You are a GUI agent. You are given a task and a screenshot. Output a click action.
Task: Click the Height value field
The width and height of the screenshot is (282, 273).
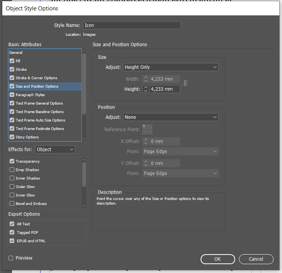click(164, 89)
